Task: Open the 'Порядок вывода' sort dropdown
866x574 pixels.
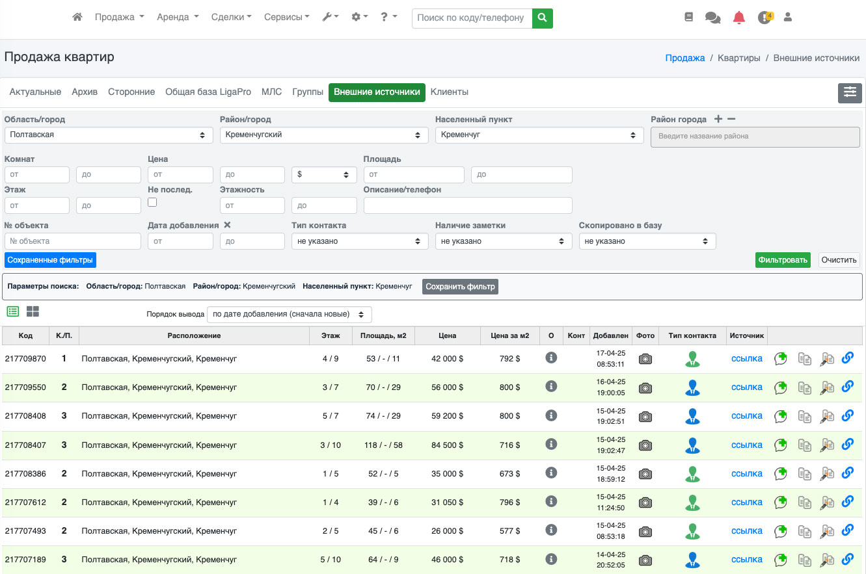Action: tap(289, 315)
